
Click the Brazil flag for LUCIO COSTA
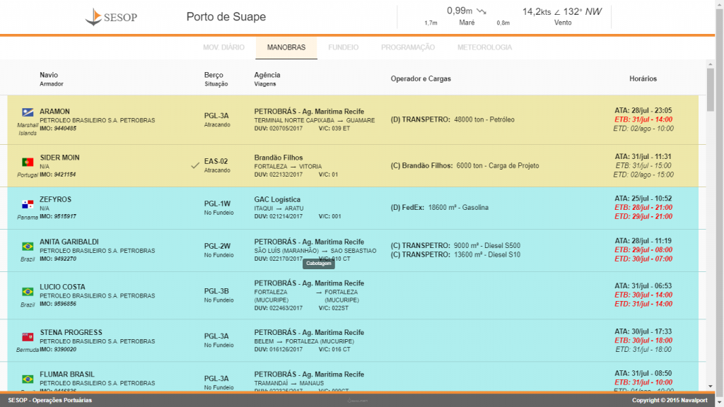click(28, 292)
